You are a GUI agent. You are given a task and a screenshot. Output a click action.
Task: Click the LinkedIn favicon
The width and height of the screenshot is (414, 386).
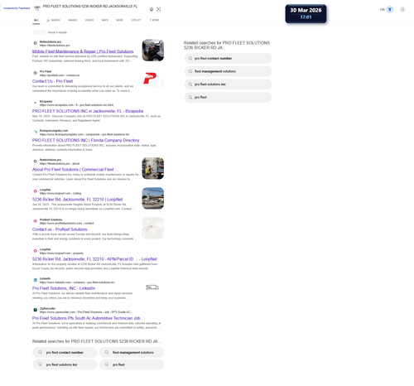pyautogui.click(x=35, y=280)
